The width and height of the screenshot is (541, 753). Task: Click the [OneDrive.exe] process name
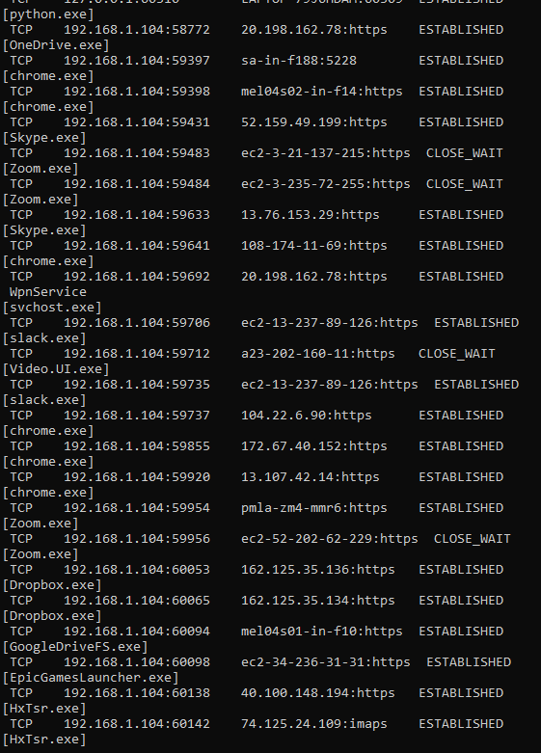56,45
